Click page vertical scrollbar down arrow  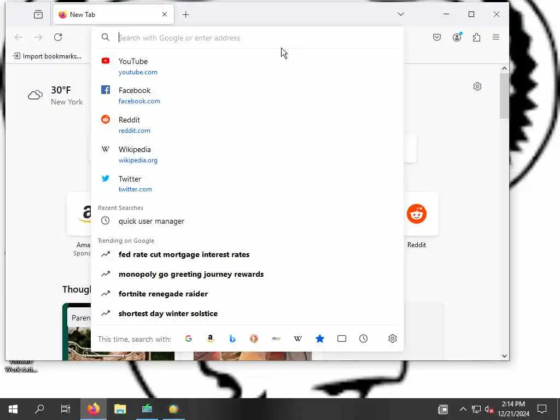tap(504, 355)
